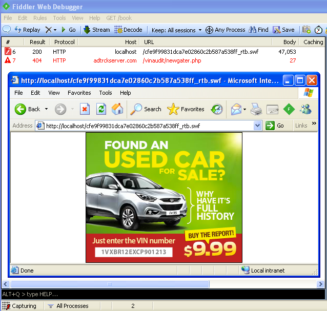The width and height of the screenshot is (327, 311).
Task: Click the Messenger people icon in IE toolbar
Action: 305,109
